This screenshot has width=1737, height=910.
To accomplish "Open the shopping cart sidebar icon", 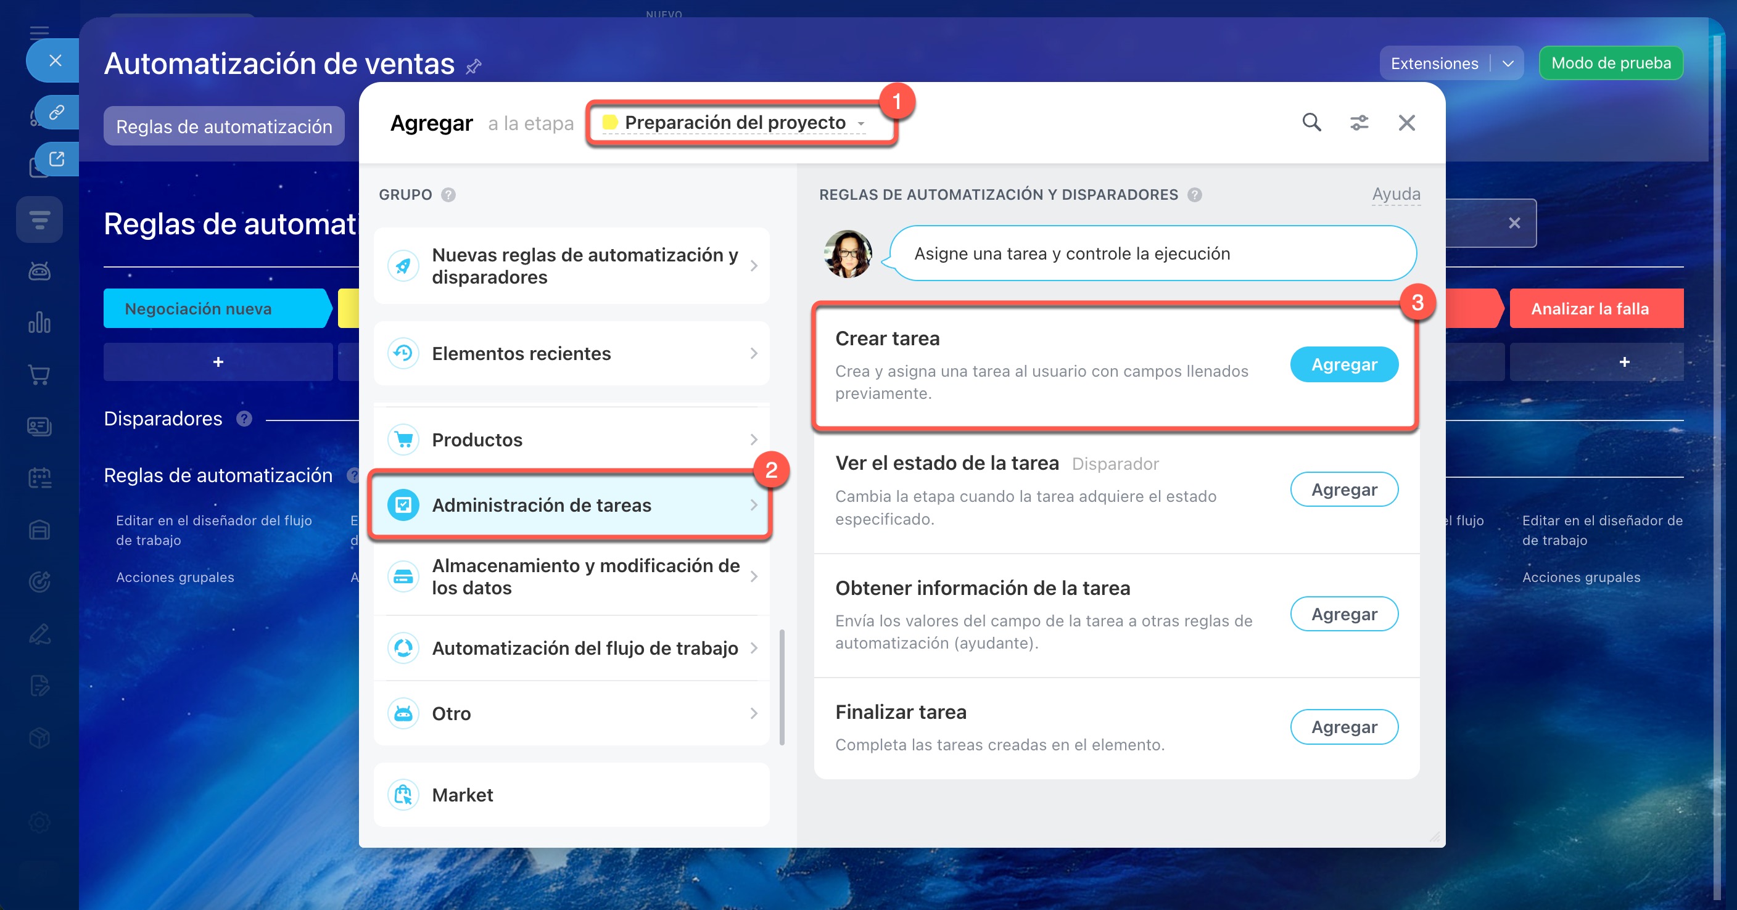I will pyautogui.click(x=39, y=375).
